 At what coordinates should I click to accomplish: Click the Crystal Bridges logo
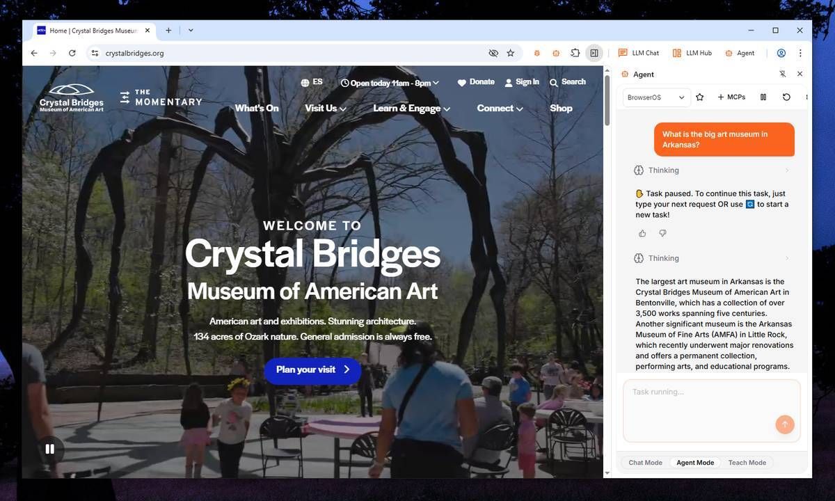[72, 98]
